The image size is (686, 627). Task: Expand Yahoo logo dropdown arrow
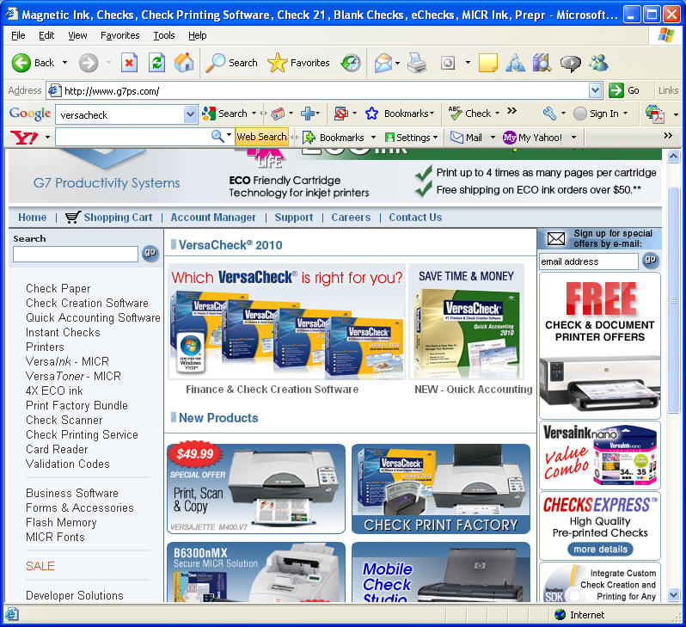coord(47,138)
